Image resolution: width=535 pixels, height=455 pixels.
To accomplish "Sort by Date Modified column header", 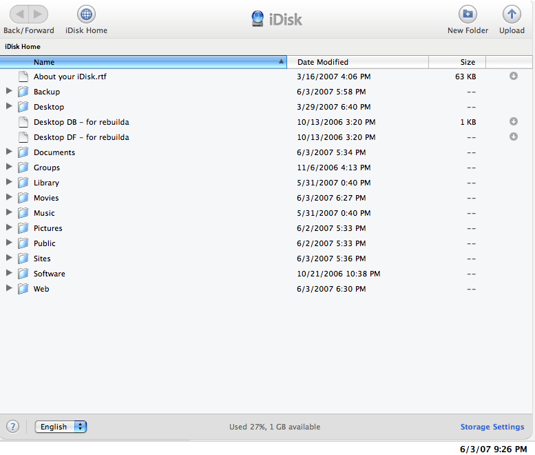I will coord(357,62).
